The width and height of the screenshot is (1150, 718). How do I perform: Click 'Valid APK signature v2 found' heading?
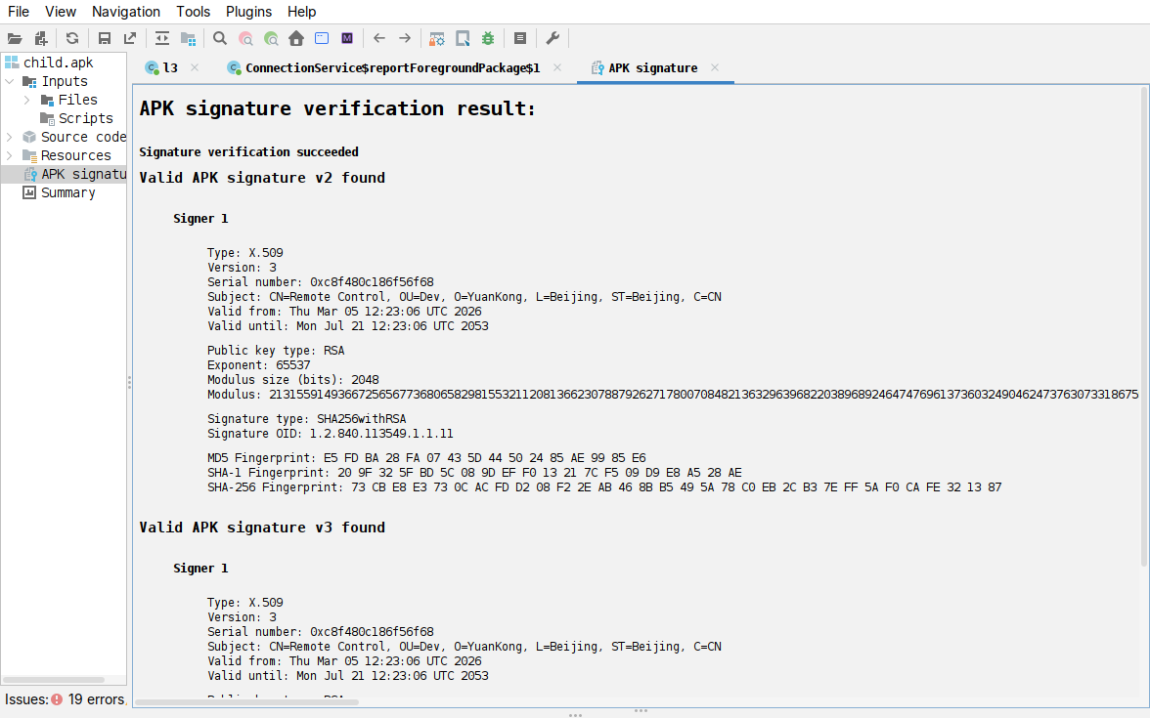click(x=262, y=178)
